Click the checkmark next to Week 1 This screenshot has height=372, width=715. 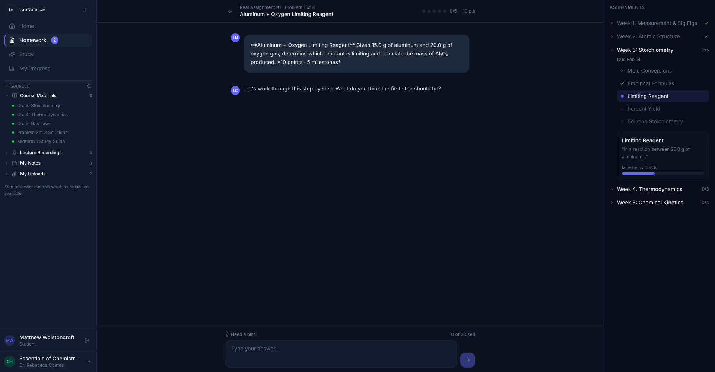(x=706, y=23)
